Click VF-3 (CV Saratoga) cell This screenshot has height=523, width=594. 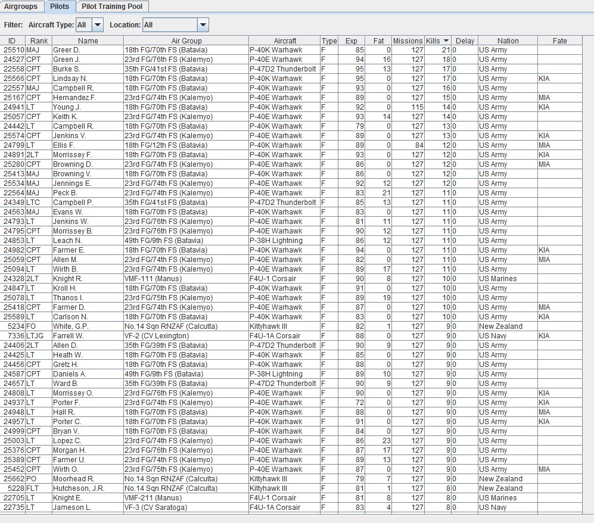click(186, 508)
